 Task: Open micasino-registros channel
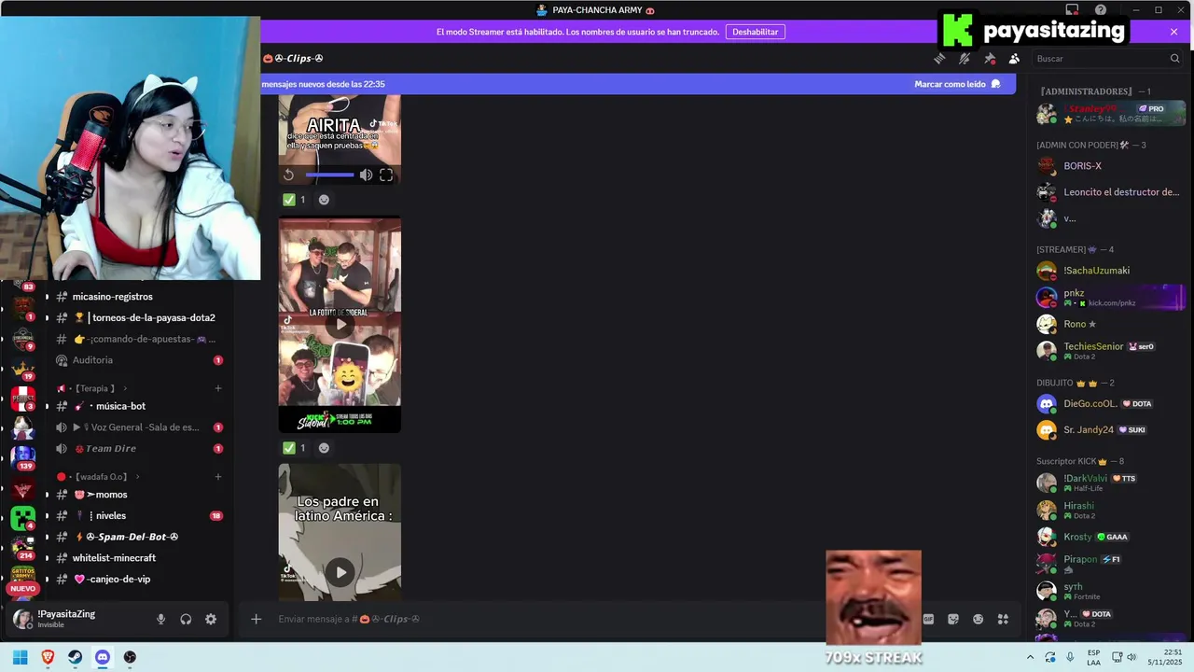point(137,297)
